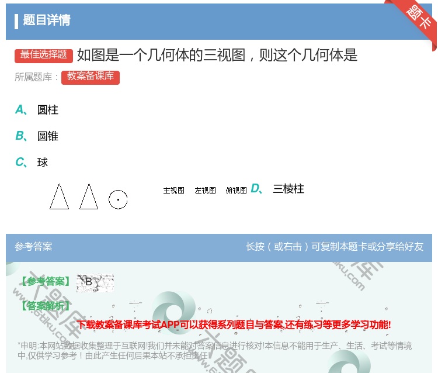This screenshot has width=438, height=373.
Task: Click the circle with center dot figure
Action: pos(118,199)
